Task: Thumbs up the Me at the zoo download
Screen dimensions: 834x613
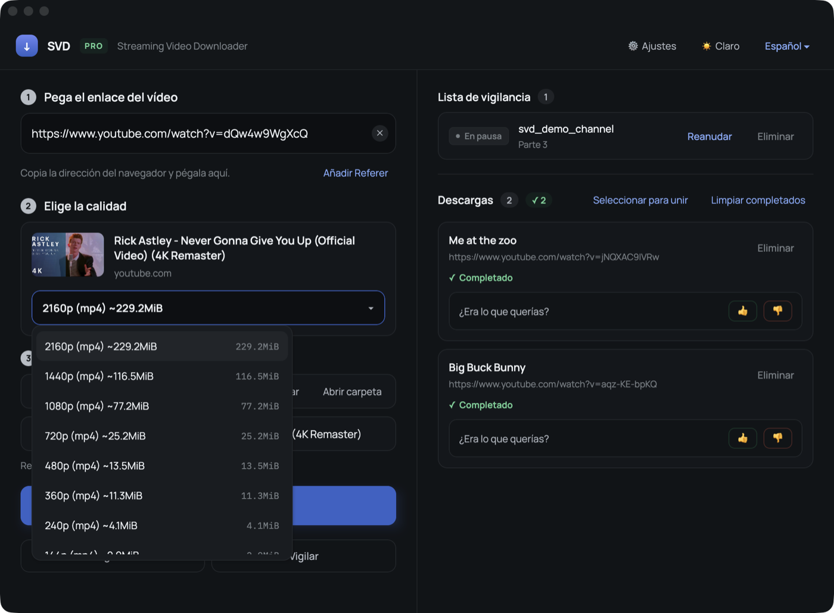Action: click(743, 311)
